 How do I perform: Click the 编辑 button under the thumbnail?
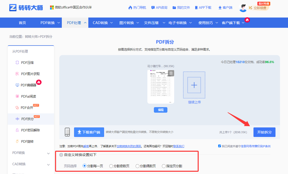point(161,110)
